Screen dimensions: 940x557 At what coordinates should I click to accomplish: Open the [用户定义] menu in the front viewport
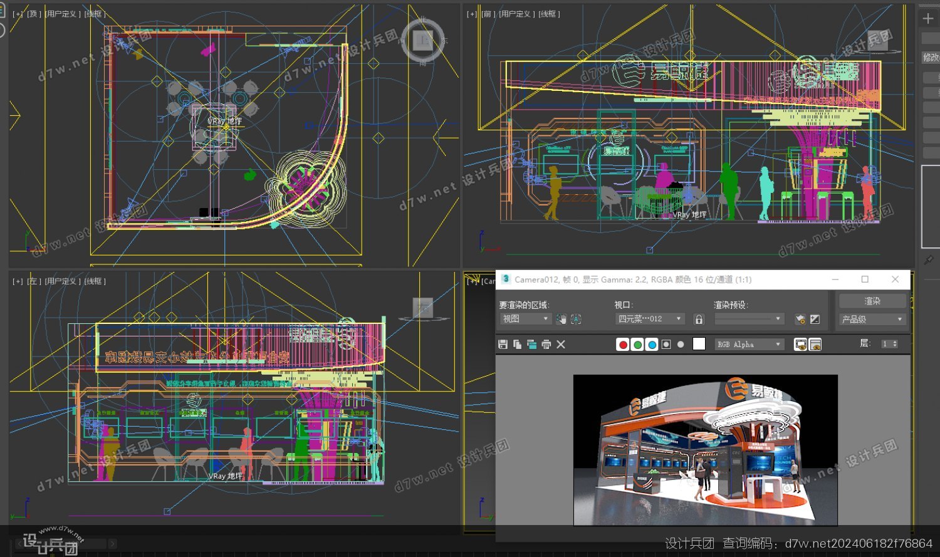pyautogui.click(x=517, y=14)
